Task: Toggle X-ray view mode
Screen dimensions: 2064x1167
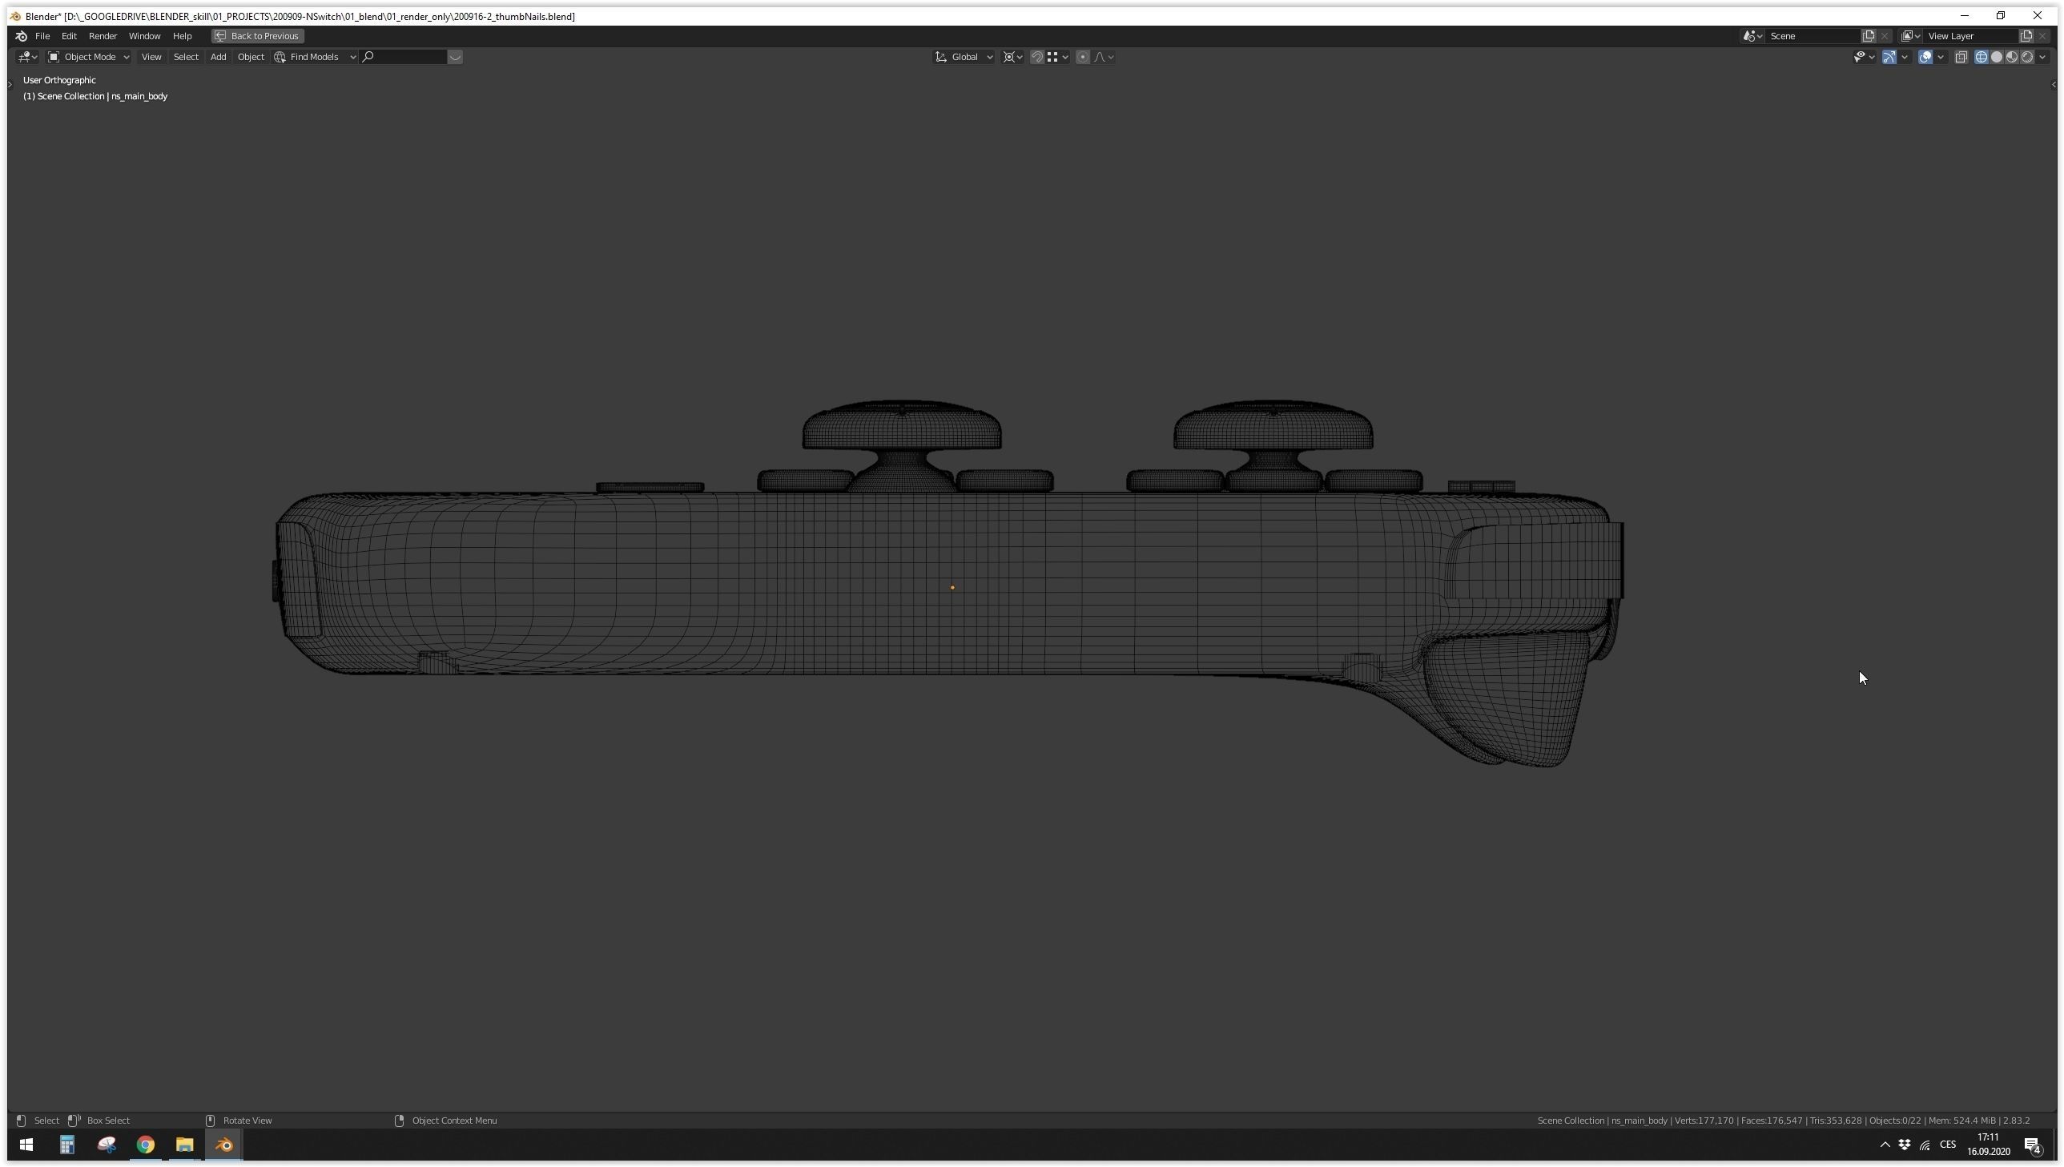Action: click(x=1961, y=57)
